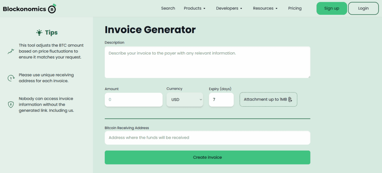Click the Bitcoin Receiving Address field
Viewport: 382px width, 173px height.
coord(207,138)
